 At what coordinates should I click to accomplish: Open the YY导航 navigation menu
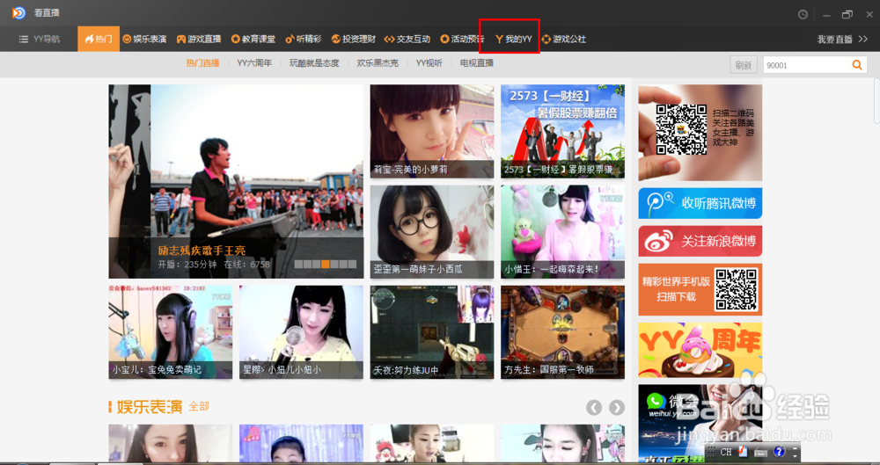tap(40, 40)
